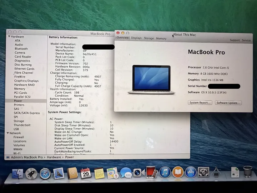Switch to the Storage tab
257x193 pixels.
coord(149,38)
